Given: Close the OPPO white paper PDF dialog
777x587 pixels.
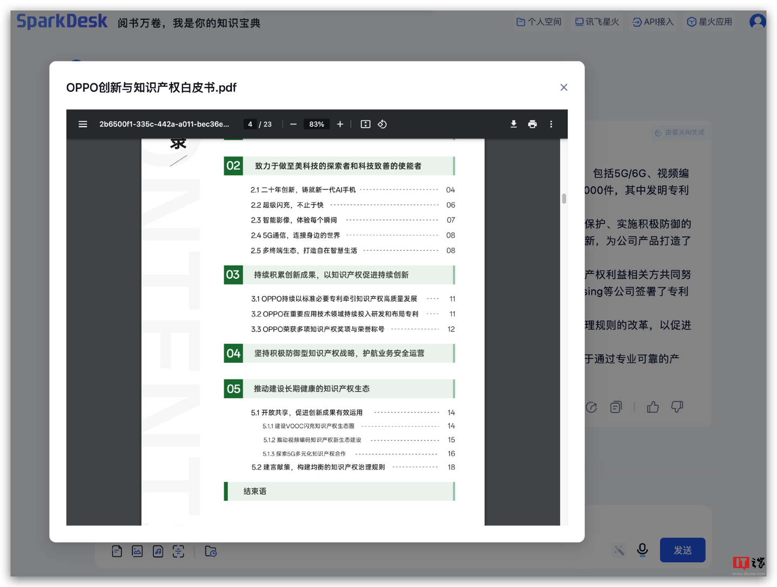Looking at the screenshot, I should [564, 87].
